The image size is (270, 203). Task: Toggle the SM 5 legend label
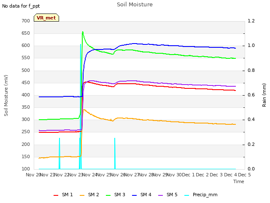(x=172, y=195)
